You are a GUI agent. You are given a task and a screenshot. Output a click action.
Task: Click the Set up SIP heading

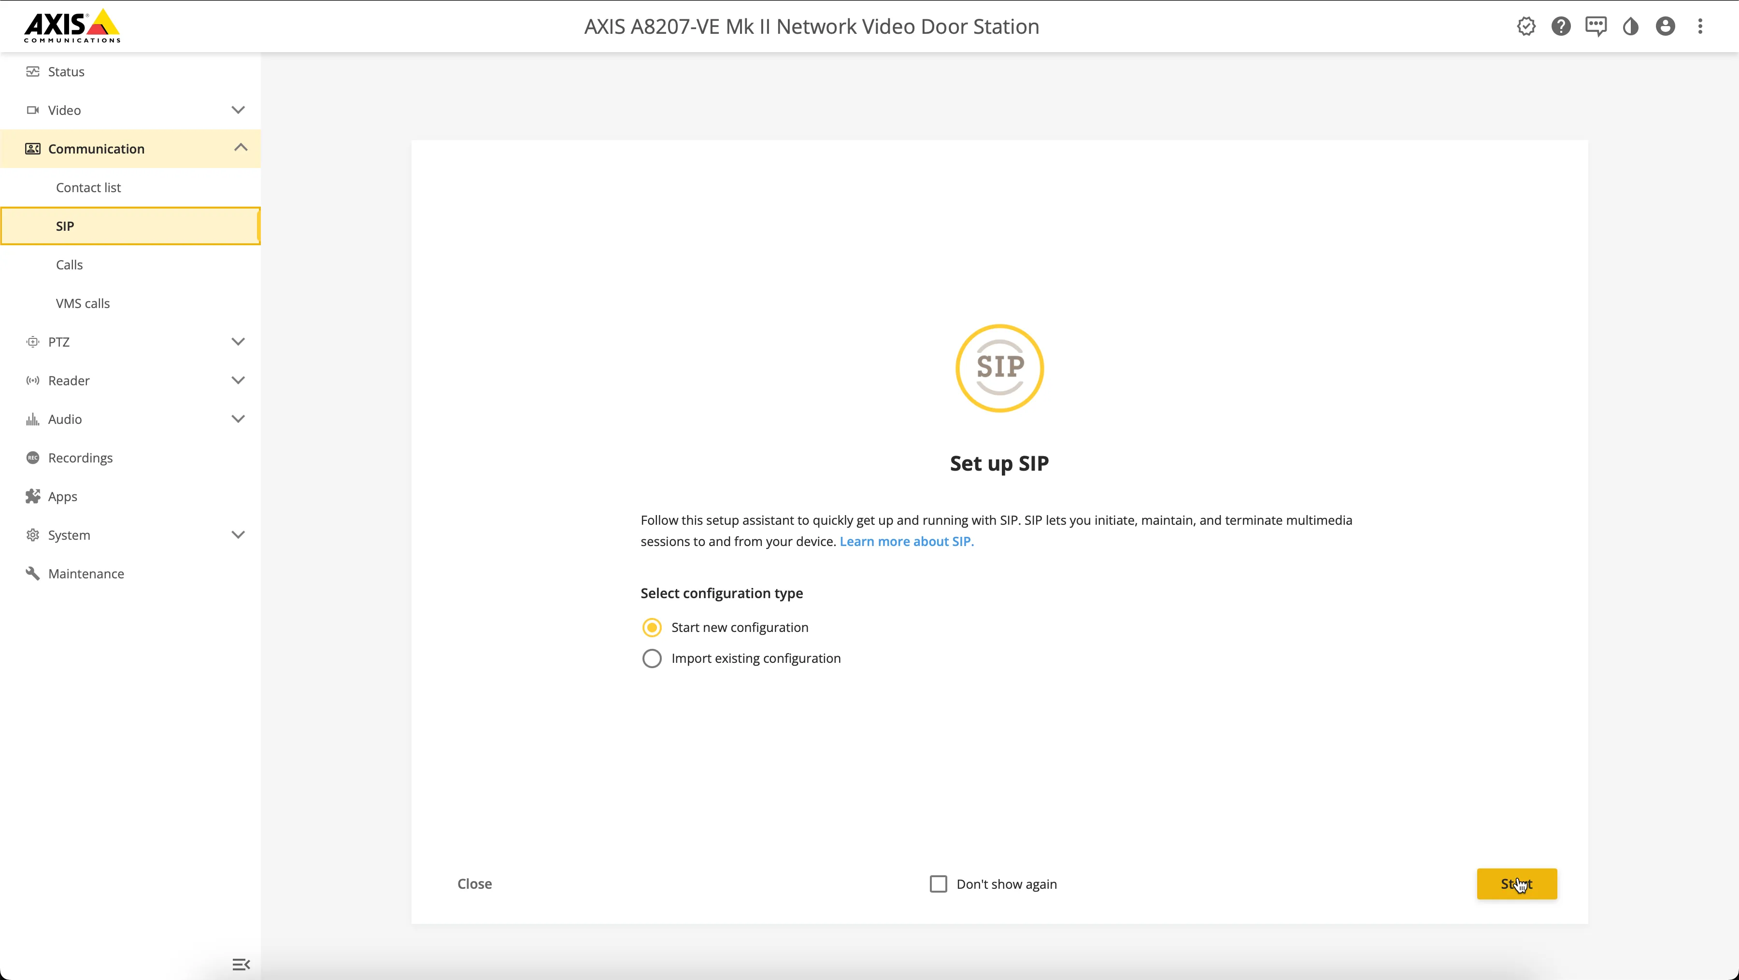[x=999, y=463]
